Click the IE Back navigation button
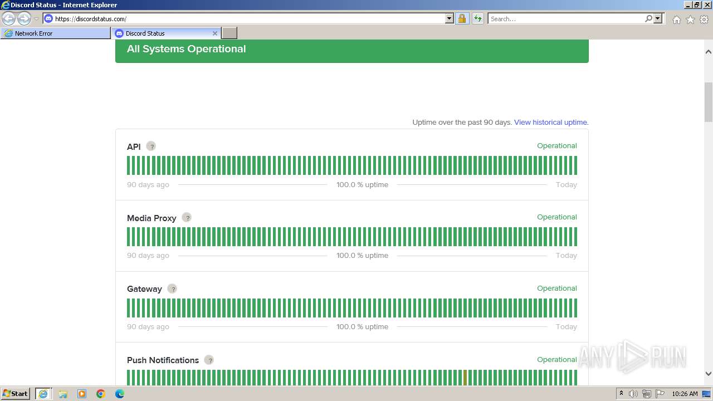This screenshot has height=401, width=713. [9, 19]
